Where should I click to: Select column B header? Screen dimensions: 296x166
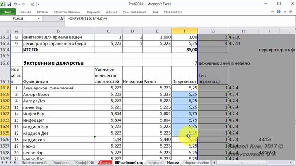58,31
